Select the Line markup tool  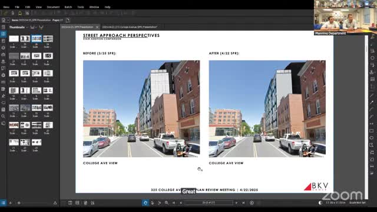(x=372, y=95)
